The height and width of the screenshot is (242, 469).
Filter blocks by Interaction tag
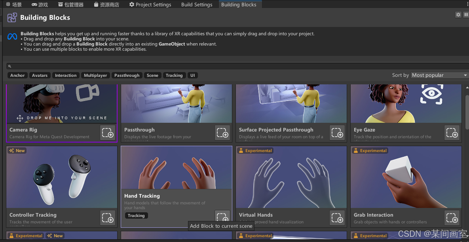click(66, 76)
